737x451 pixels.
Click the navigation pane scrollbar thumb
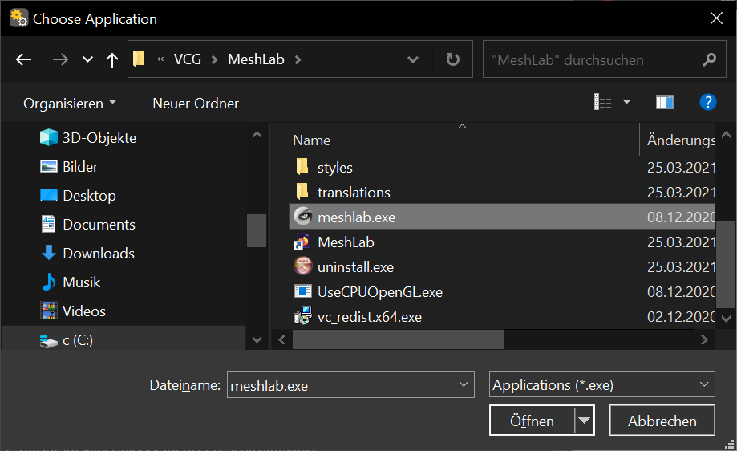256,230
